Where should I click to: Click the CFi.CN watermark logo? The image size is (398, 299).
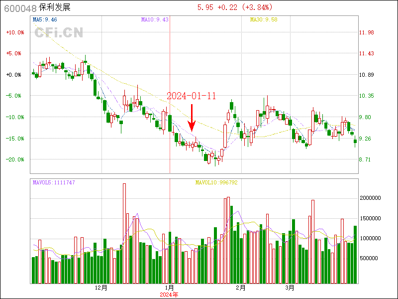(58, 33)
